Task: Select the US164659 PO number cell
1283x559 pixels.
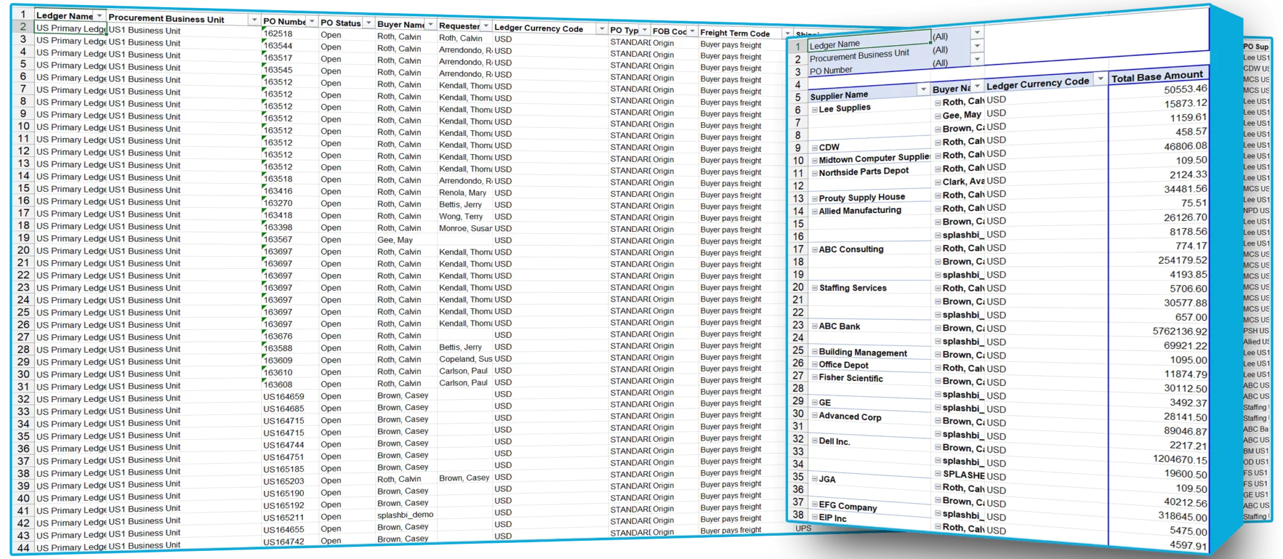Action: point(284,397)
